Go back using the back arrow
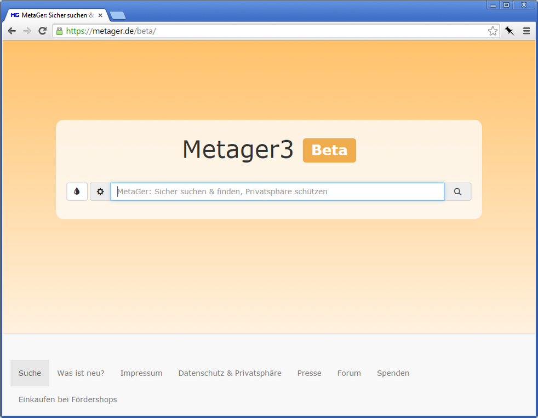 pyautogui.click(x=12, y=31)
